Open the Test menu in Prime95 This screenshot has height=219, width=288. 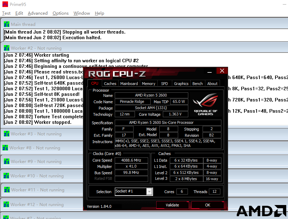(x=6, y=13)
